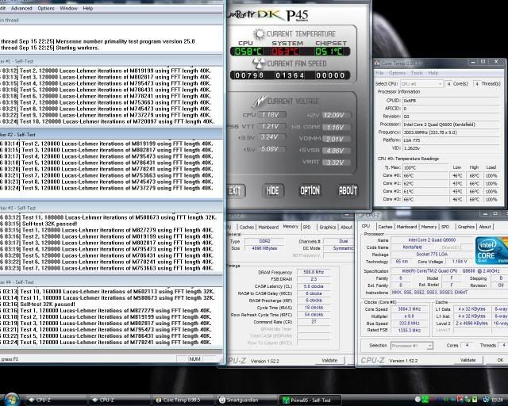This screenshot has height=406, width=508.
Task: Click Core Temp processor field Intel Core 2 Quad Q6600
Action: (451, 124)
